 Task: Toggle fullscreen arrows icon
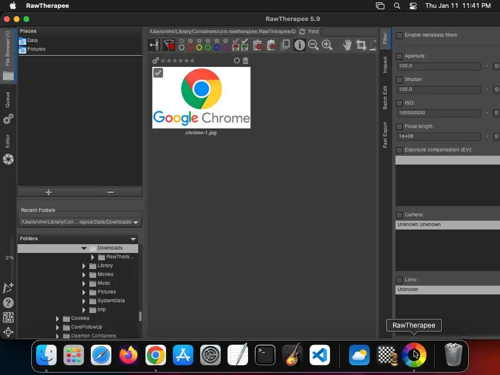(8, 332)
